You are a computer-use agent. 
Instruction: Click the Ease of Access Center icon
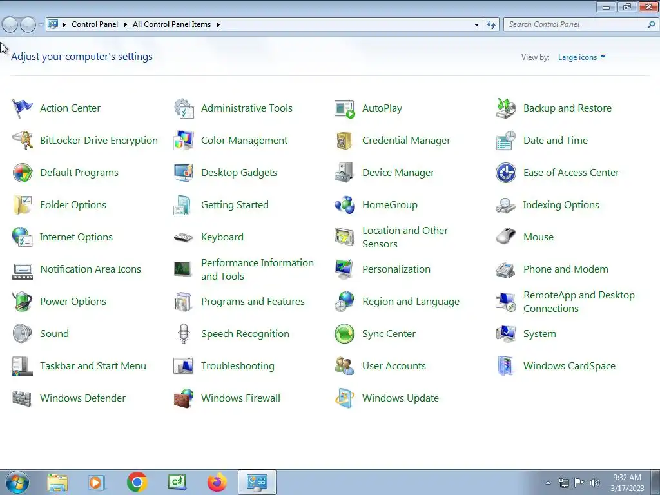click(x=506, y=173)
